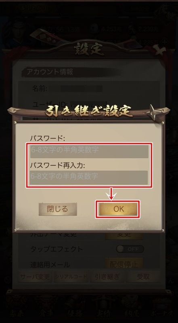Click 配信停止 next to 連絡用メール
178x323 pixels.
124,264
